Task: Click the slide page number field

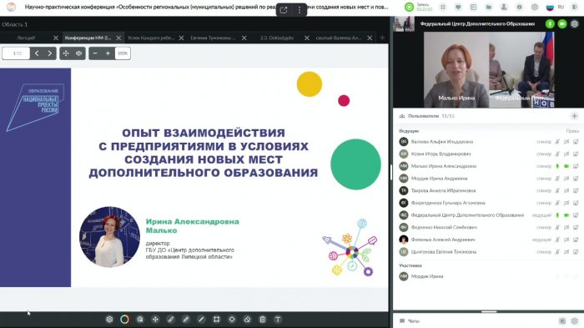Action: (17, 53)
